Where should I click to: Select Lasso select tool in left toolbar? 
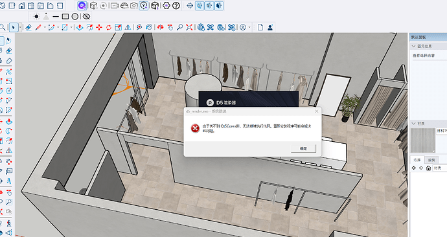coord(9,41)
